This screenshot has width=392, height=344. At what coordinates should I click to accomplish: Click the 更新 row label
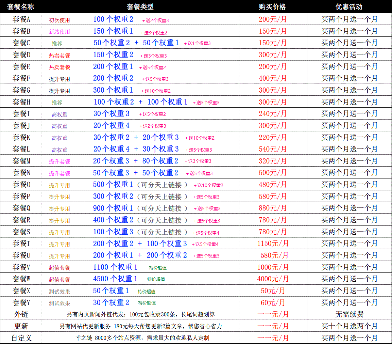[x=21, y=326]
